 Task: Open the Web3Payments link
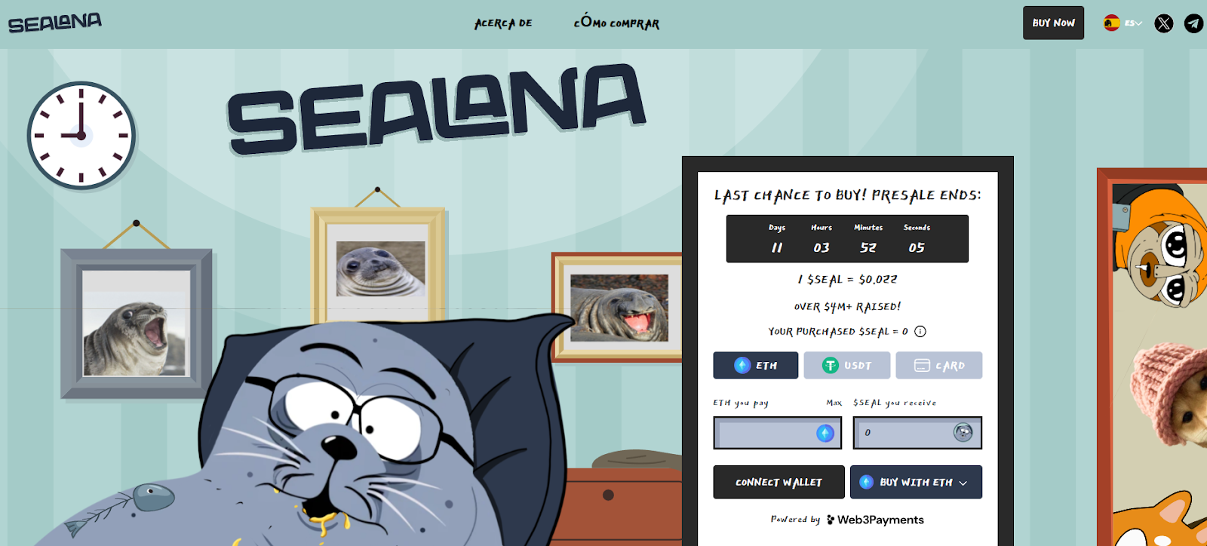(x=875, y=520)
